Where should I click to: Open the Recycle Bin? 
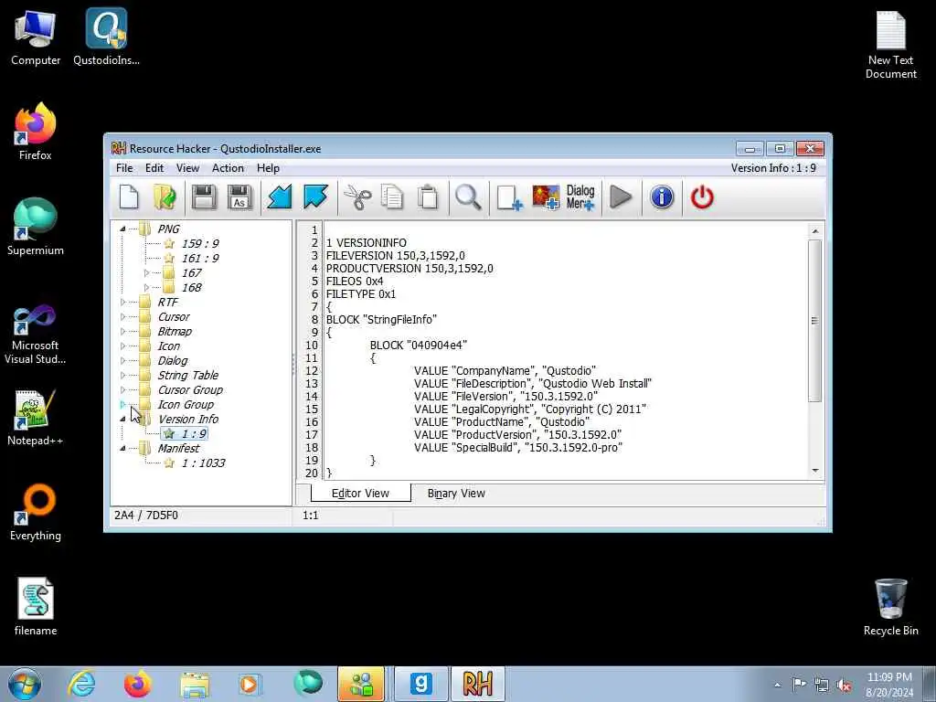tap(890, 607)
